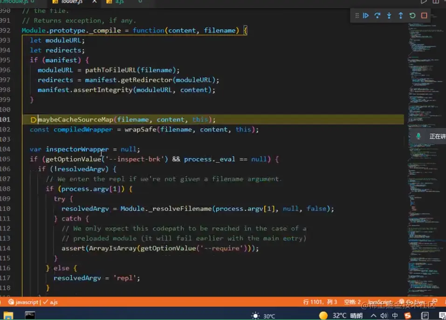The width and height of the screenshot is (446, 320).
Task: Open the terminal app in taskbar
Action: pyautogui.click(x=30, y=315)
